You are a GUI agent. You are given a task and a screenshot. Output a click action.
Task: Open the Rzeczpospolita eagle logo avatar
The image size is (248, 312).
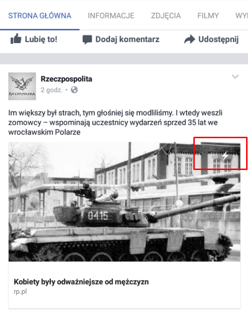(22, 86)
